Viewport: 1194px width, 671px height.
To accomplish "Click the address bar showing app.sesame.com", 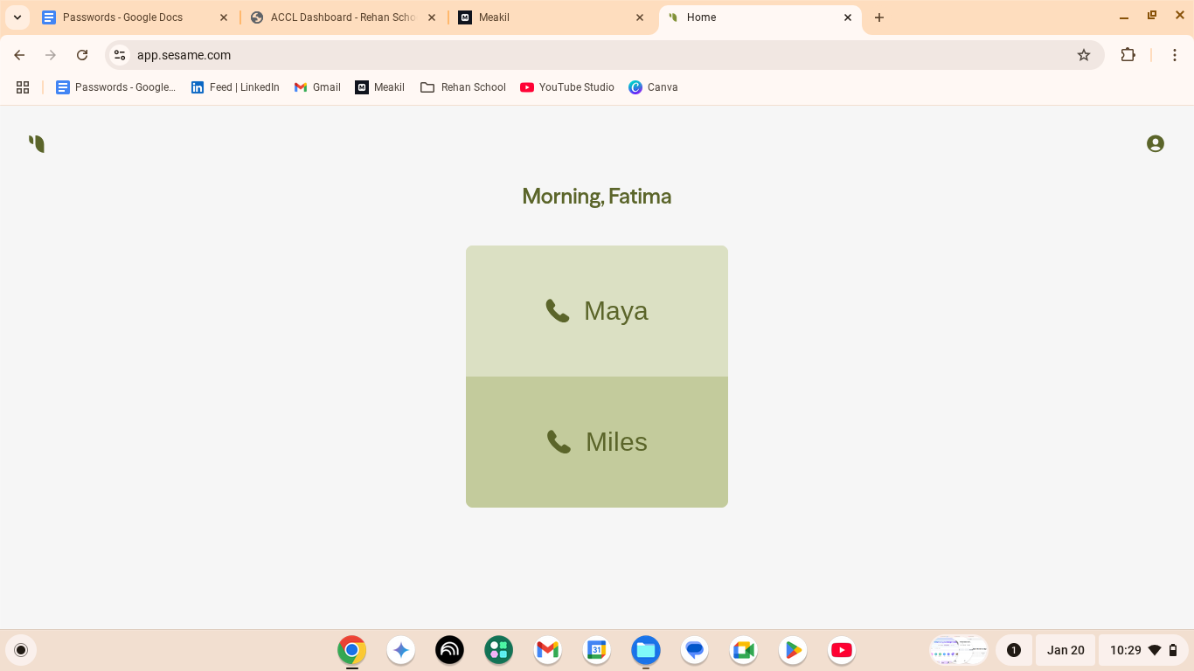I will 594,55.
